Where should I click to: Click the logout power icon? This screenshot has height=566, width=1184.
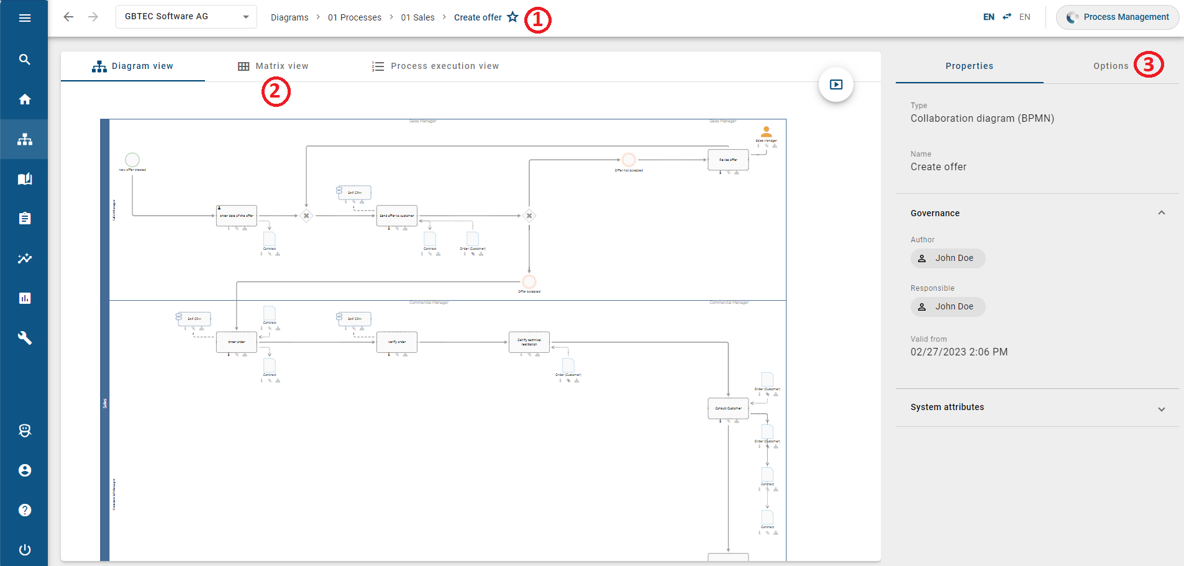[x=25, y=550]
